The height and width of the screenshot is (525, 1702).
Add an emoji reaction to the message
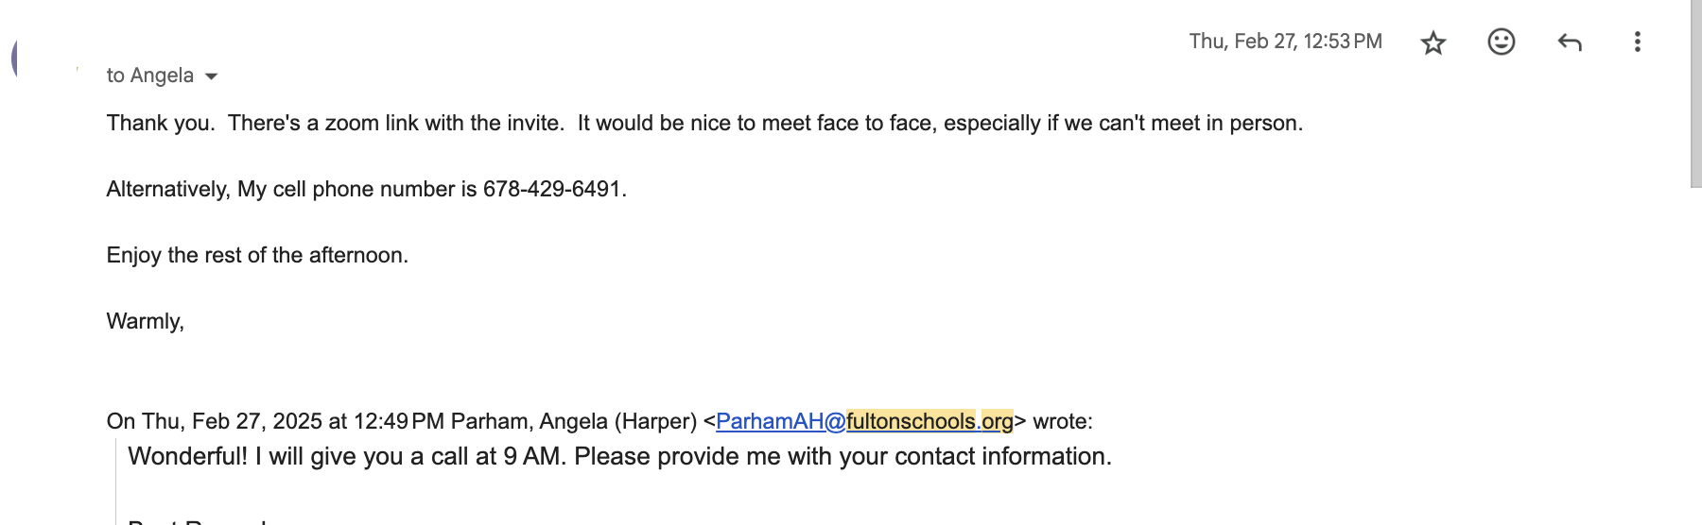pyautogui.click(x=1501, y=42)
